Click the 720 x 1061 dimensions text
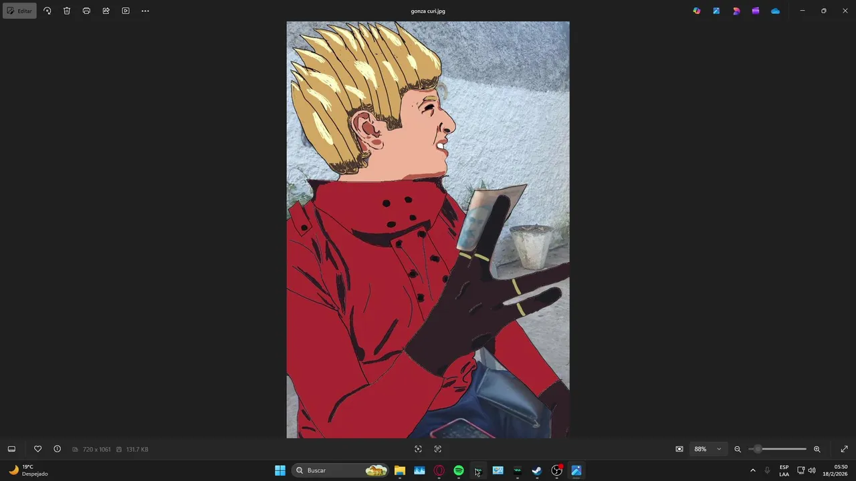856x481 pixels. click(x=96, y=450)
